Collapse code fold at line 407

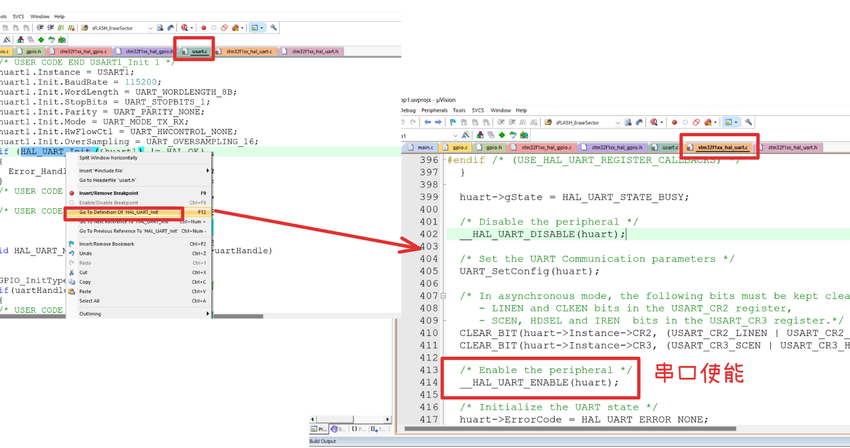coord(443,296)
